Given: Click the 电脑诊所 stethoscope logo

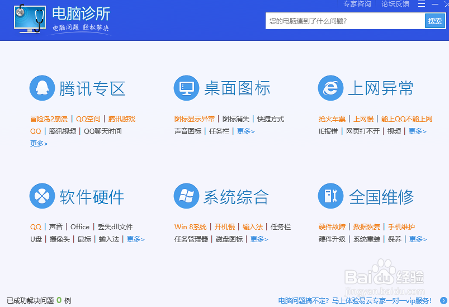Looking at the screenshot, I should click(x=30, y=19).
